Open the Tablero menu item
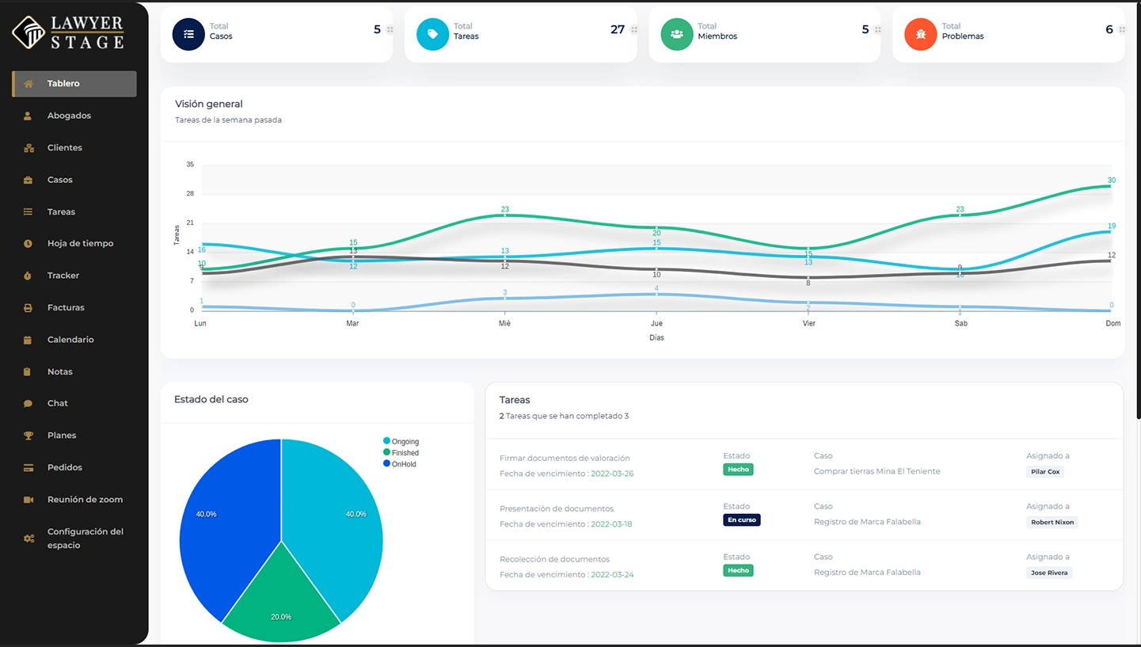This screenshot has height=647, width=1141. tap(74, 84)
